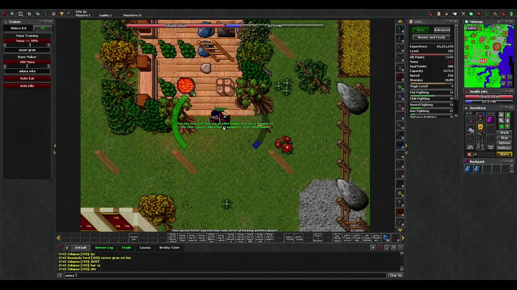Open the Cassius chat tab

pyautogui.click(x=145, y=248)
